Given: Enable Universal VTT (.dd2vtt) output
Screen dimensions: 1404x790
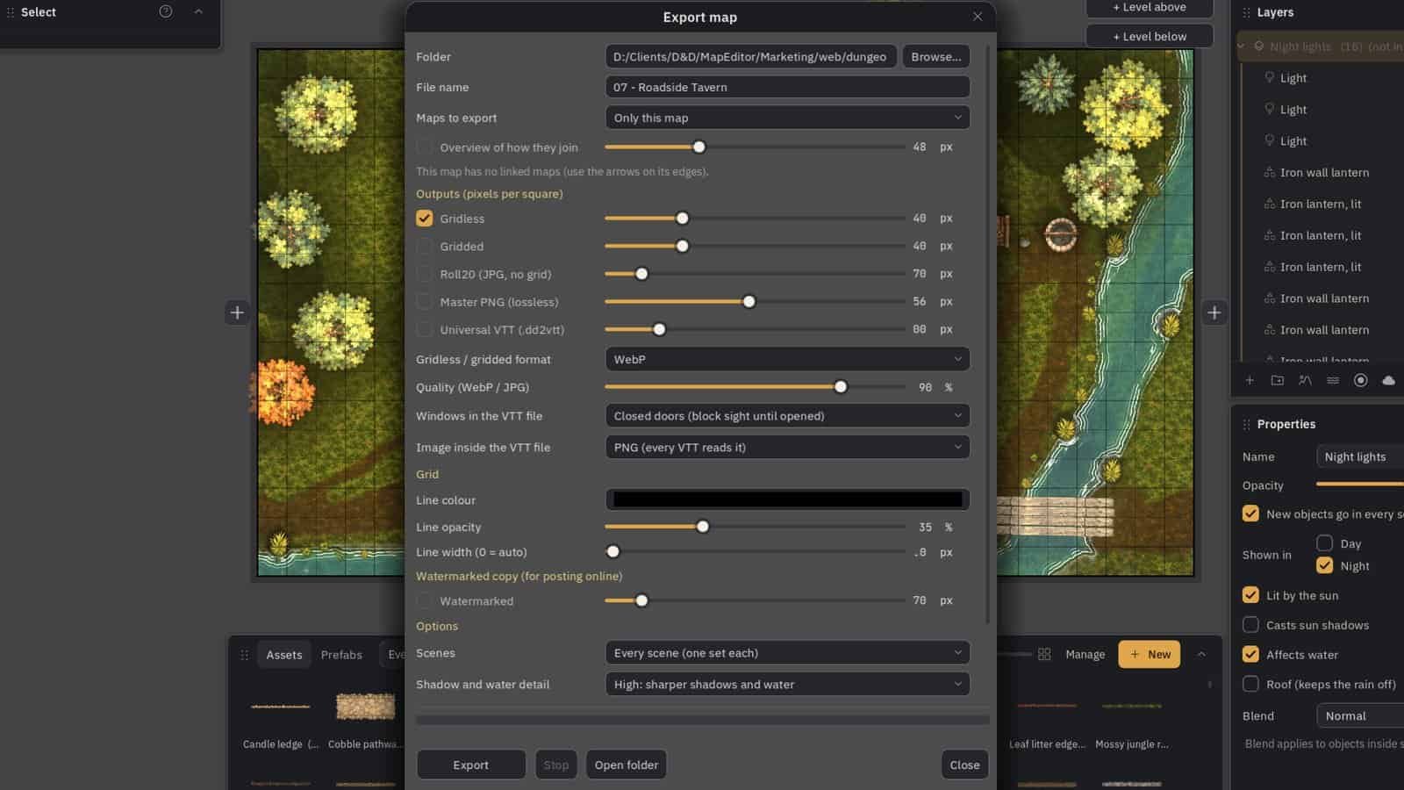Looking at the screenshot, I should pos(425,330).
